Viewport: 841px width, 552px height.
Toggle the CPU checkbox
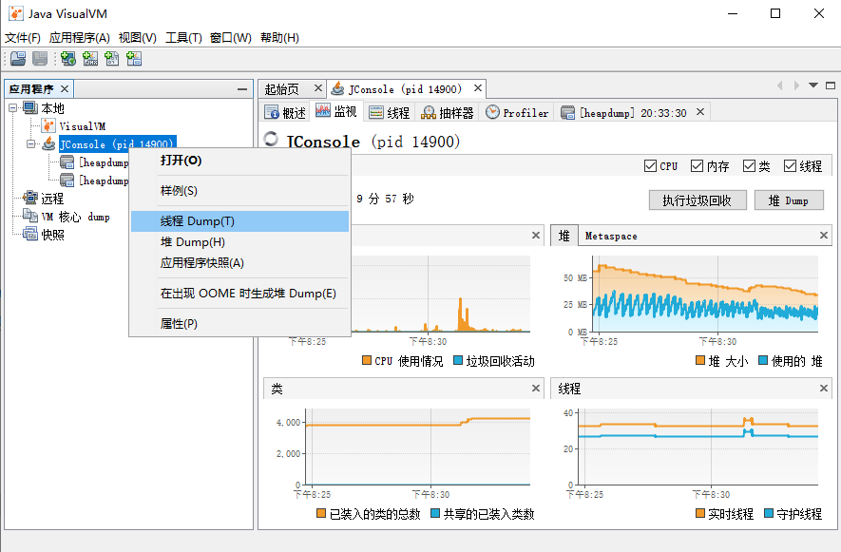click(650, 165)
